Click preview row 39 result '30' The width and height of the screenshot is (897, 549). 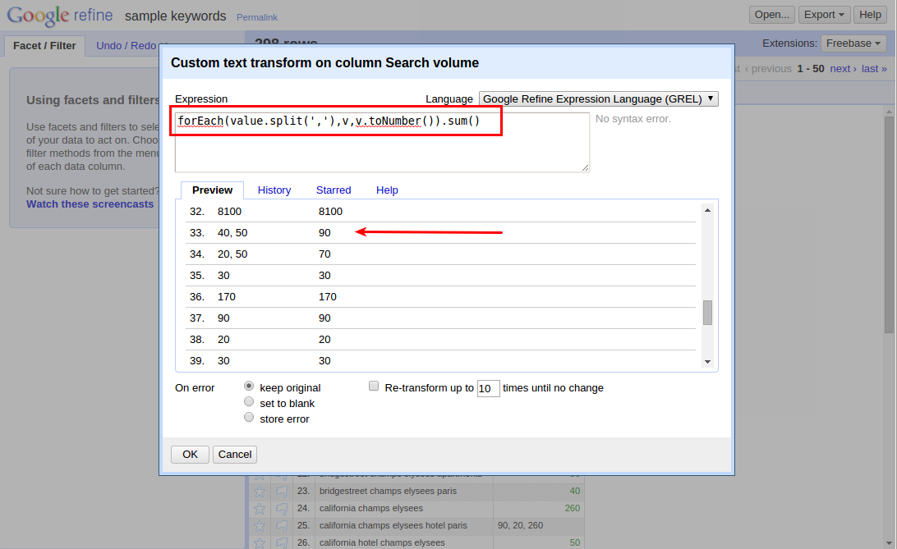pyautogui.click(x=324, y=360)
